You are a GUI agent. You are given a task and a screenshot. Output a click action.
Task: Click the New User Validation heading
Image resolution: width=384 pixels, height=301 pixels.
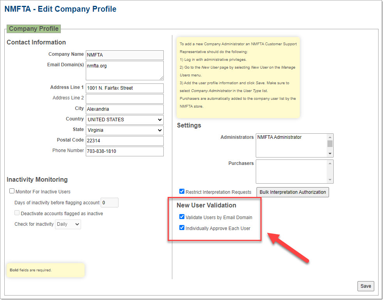tap(207, 205)
